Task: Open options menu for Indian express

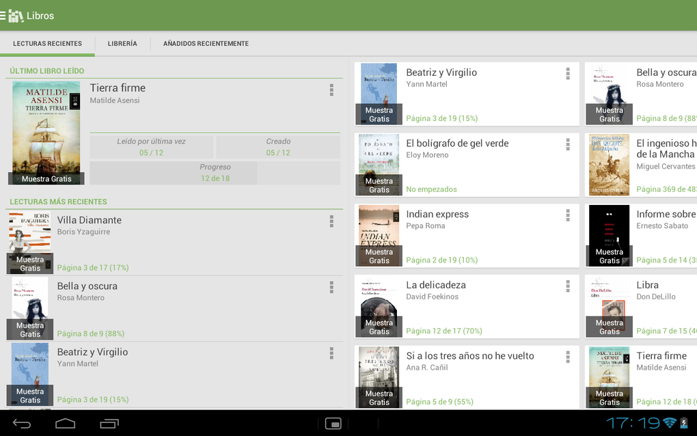Action: (x=568, y=215)
